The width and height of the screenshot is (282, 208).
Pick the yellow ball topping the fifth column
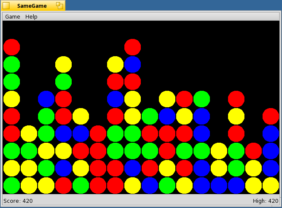click(x=81, y=116)
